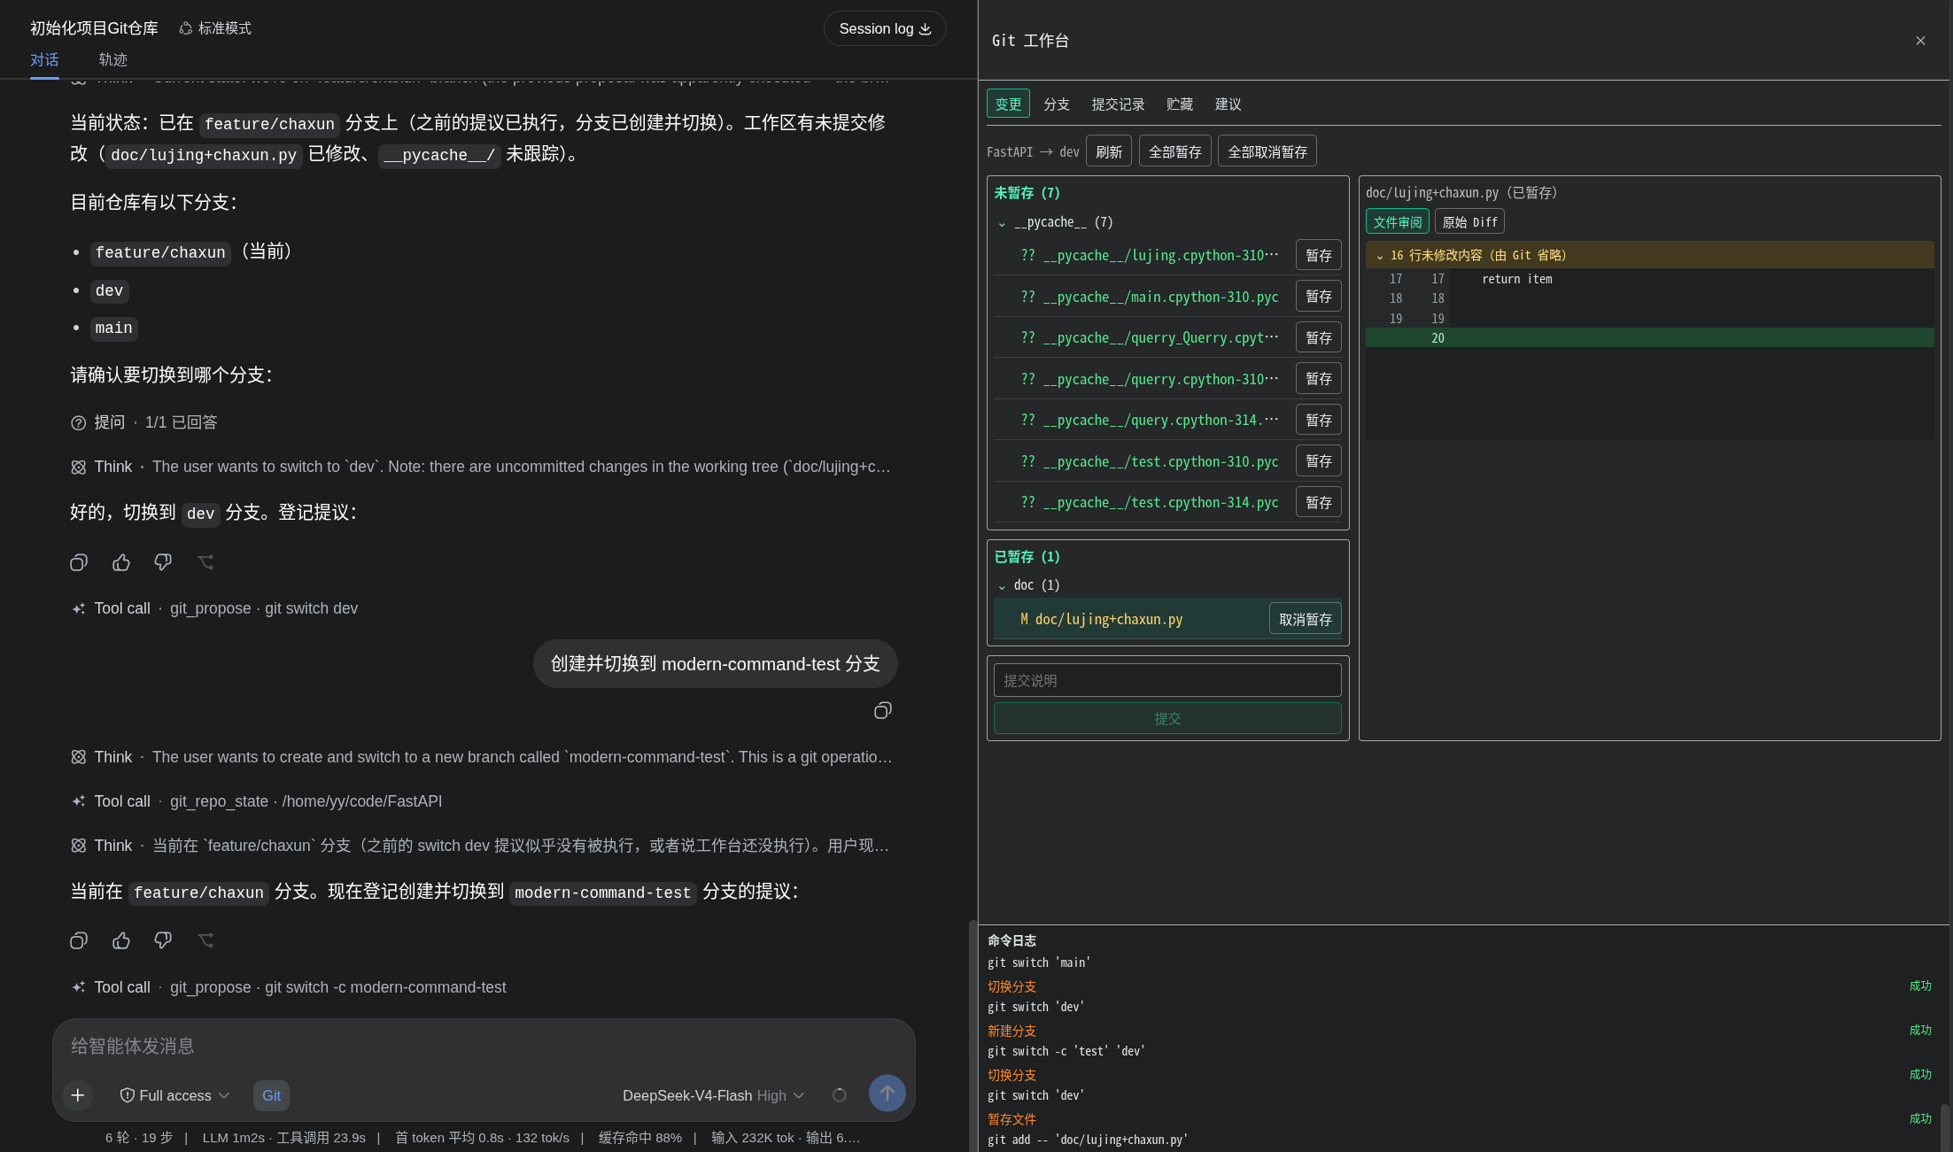Click the 刷新 button
The height and width of the screenshot is (1152, 1953).
pos(1109,151)
